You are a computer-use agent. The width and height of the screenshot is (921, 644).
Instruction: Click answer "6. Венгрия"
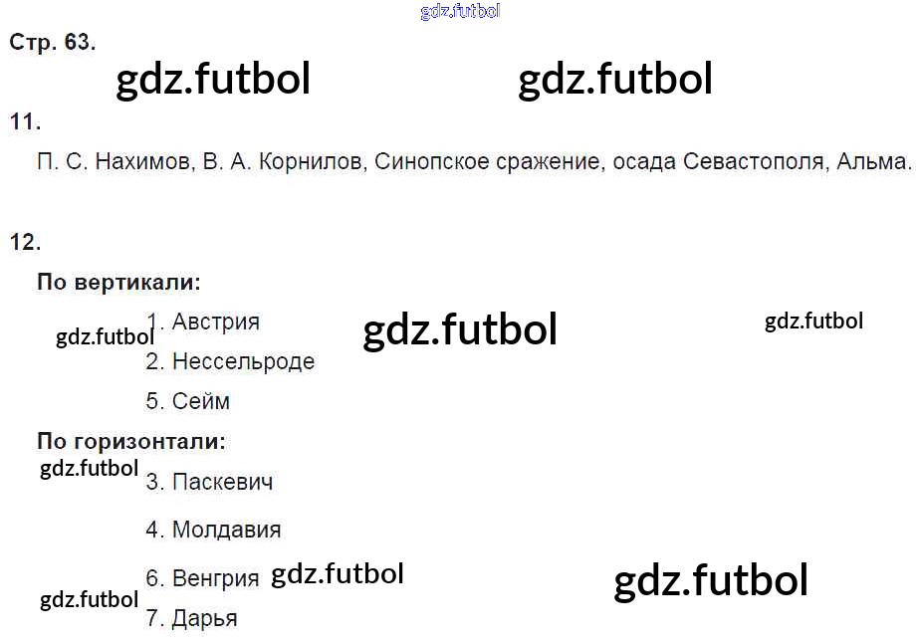pyautogui.click(x=202, y=578)
